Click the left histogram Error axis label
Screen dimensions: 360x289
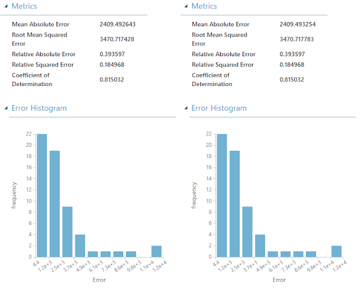[99, 280]
